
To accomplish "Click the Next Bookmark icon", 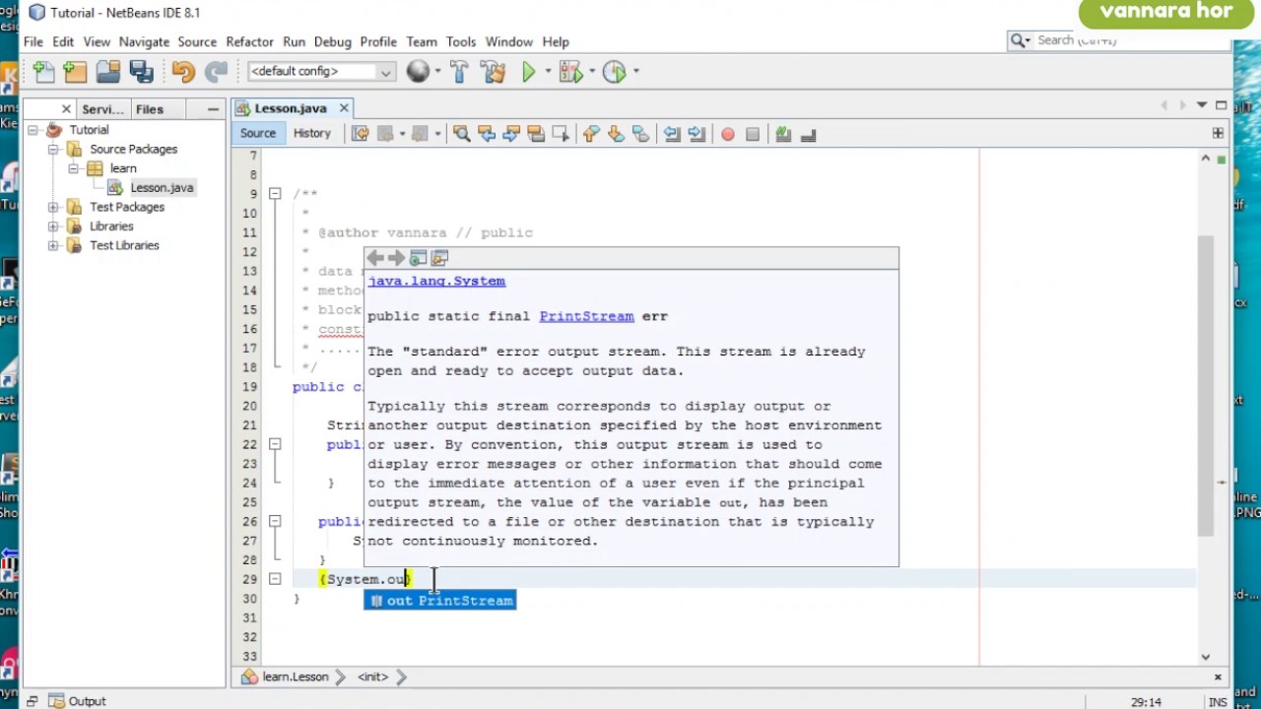I will [x=616, y=134].
